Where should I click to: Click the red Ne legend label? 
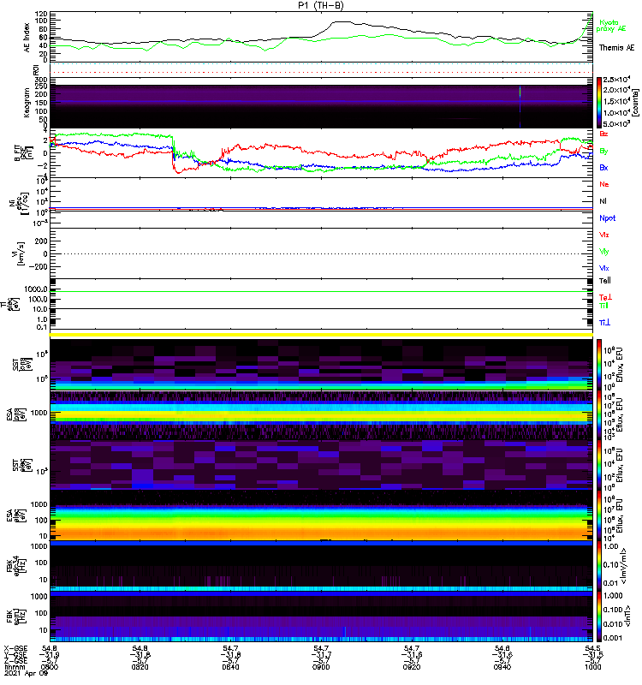[x=604, y=184]
